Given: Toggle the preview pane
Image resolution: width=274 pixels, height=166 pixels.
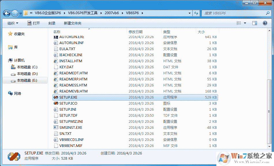Looking at the screenshot, I should 254,23.
